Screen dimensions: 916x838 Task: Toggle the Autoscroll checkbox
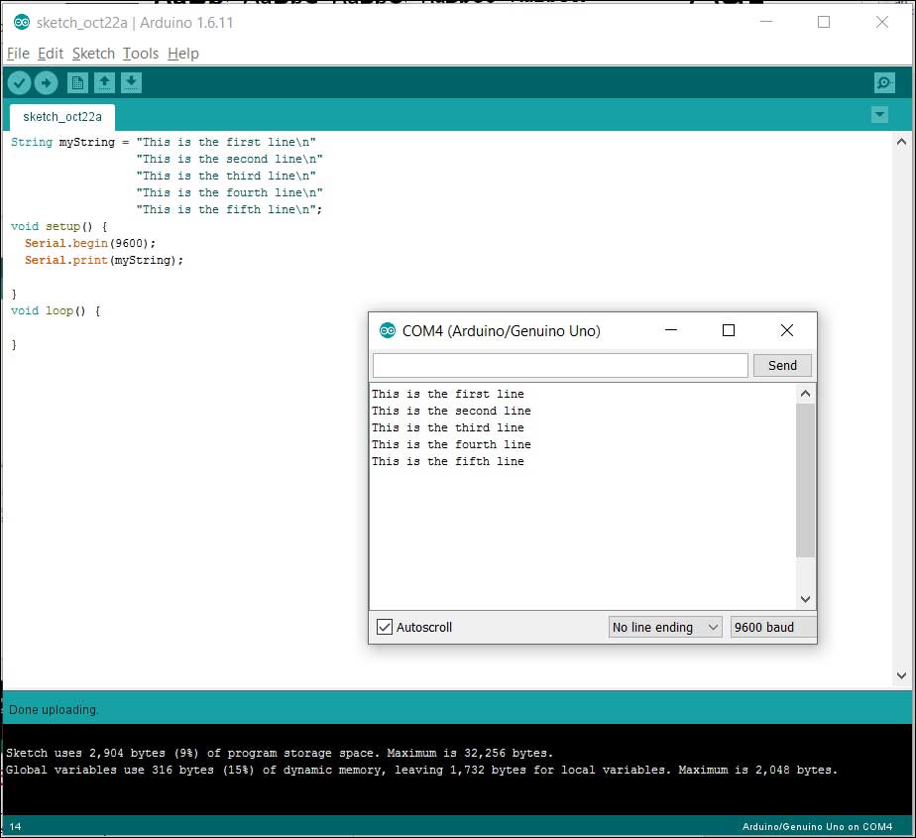coord(385,627)
